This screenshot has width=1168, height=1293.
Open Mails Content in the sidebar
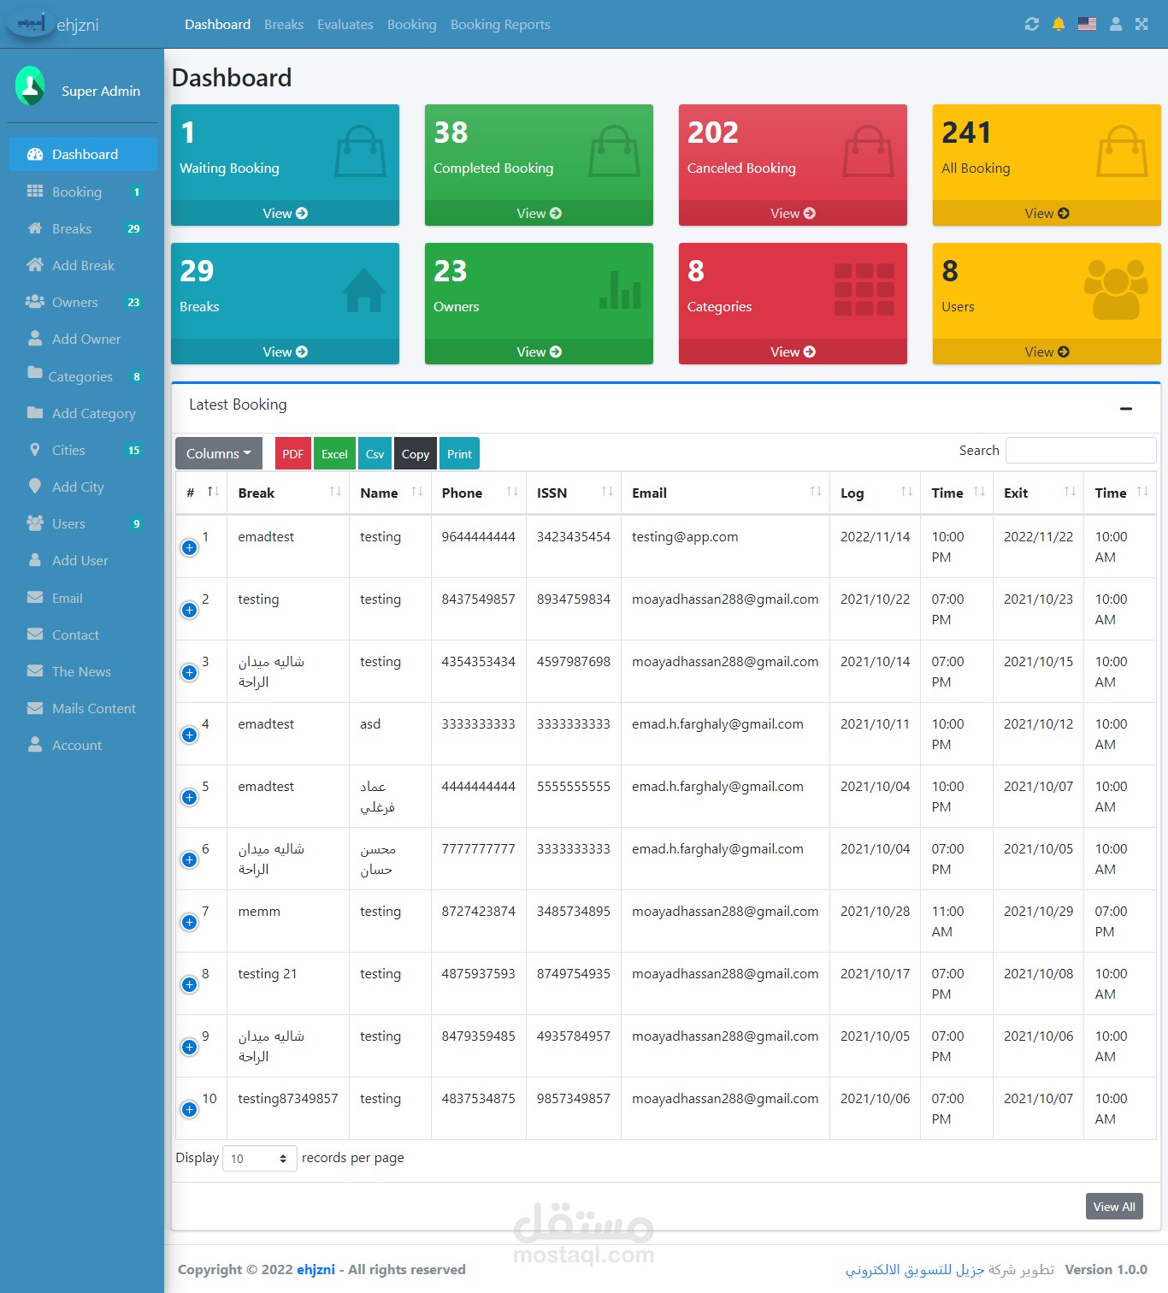83,708
